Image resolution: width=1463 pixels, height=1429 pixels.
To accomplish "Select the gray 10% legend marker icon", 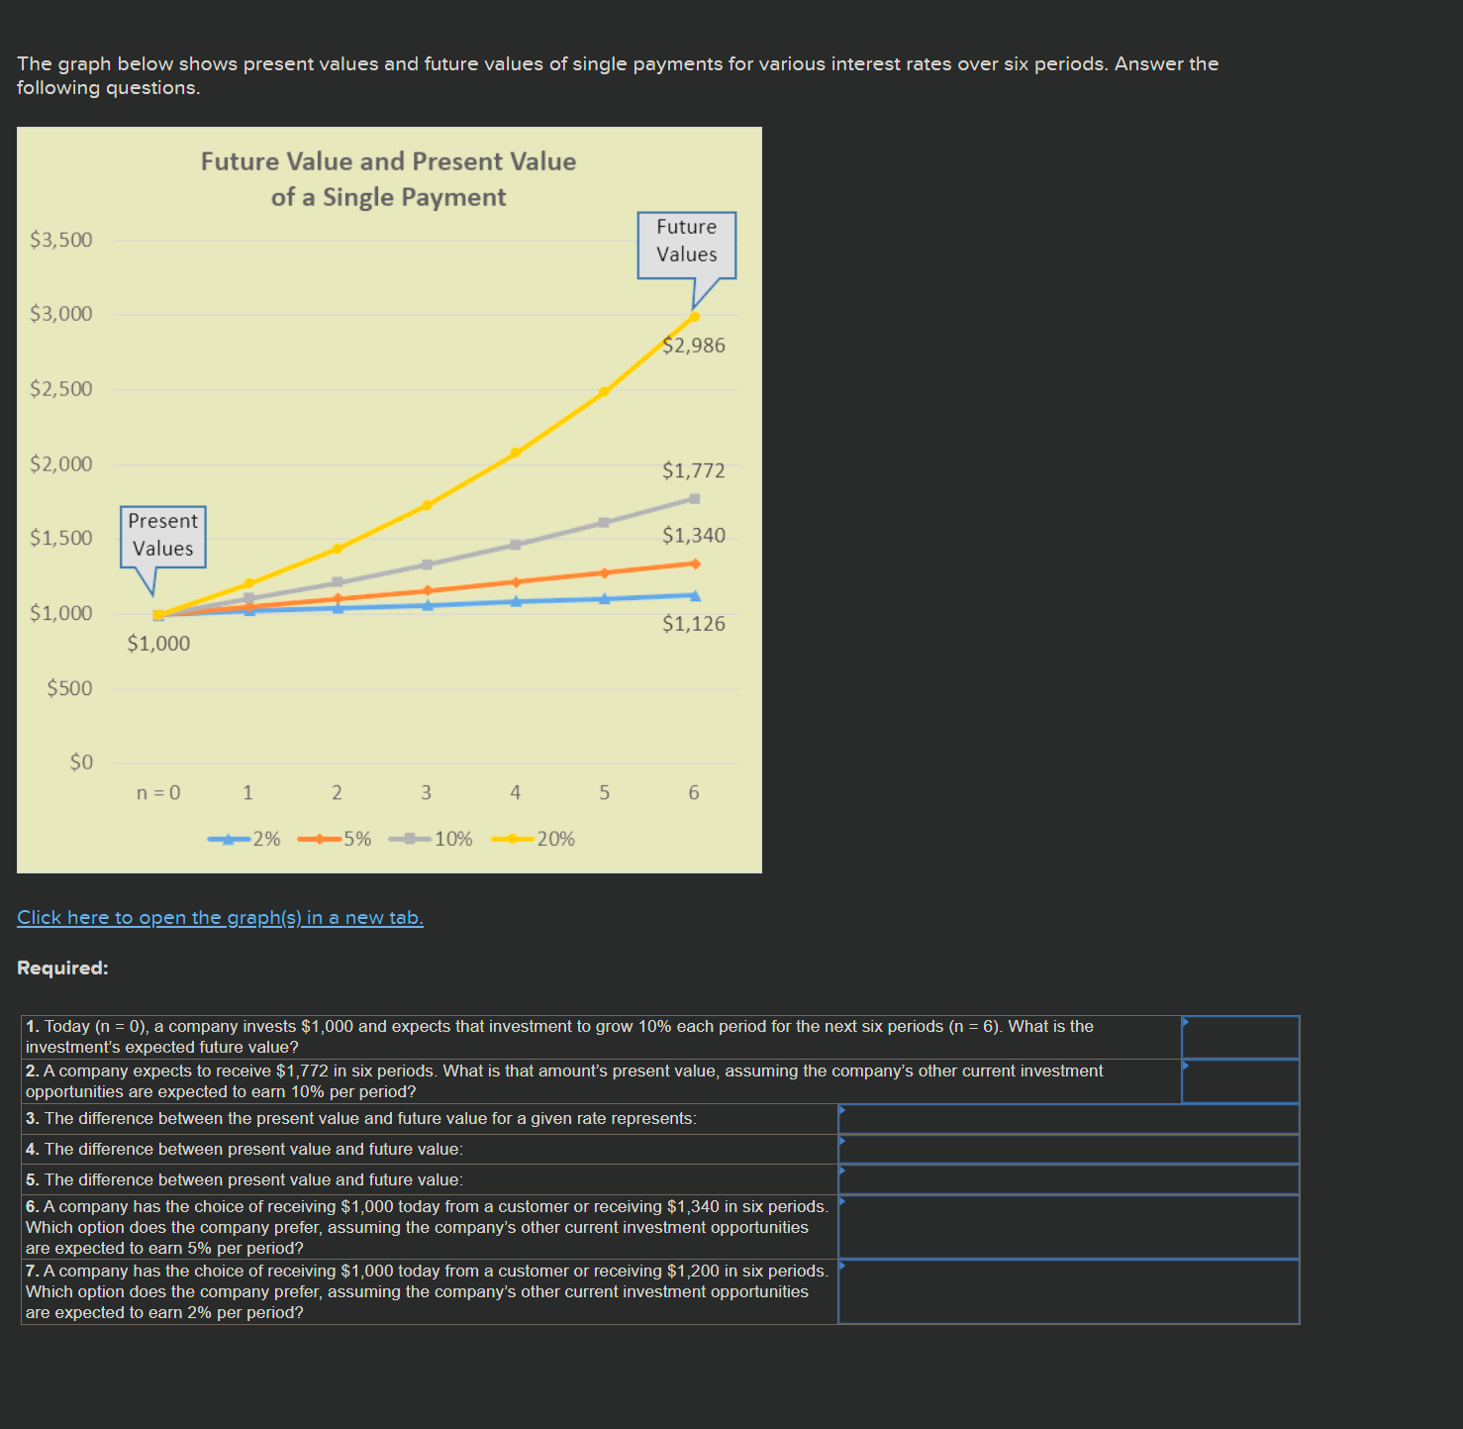I will (409, 838).
